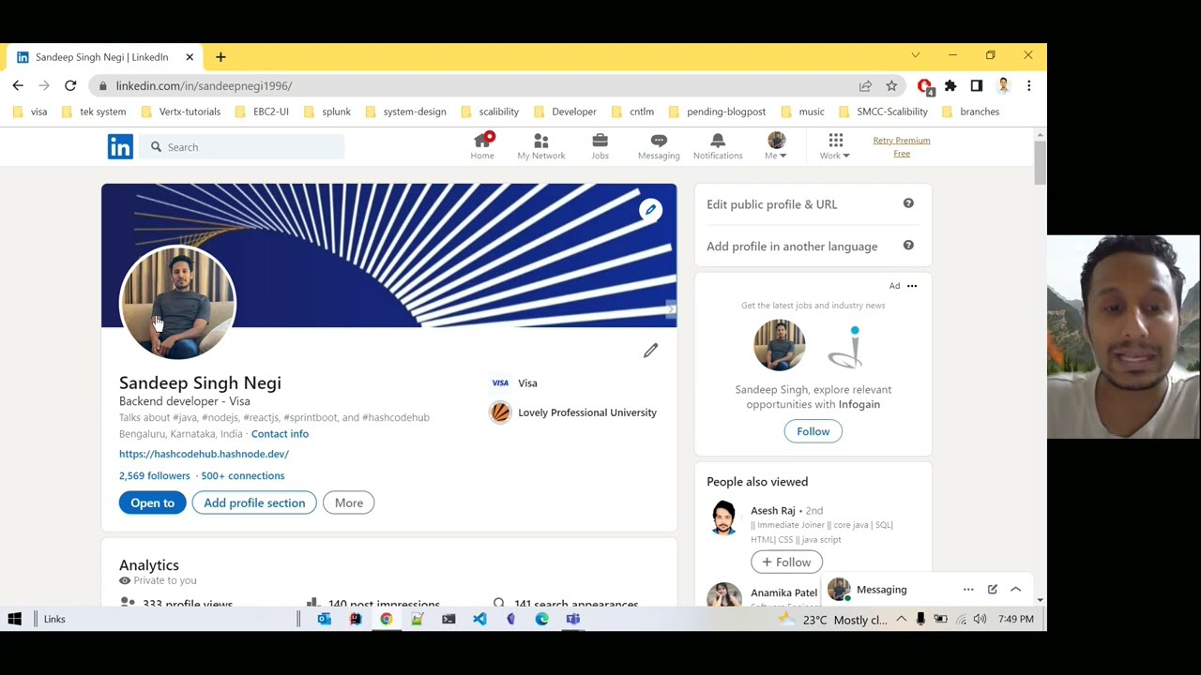Click the More button on profile
1201x675 pixels.
click(349, 503)
